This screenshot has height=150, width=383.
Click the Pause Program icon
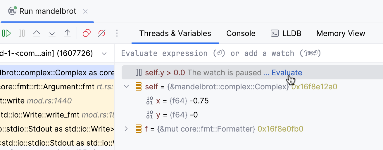point(22,33)
